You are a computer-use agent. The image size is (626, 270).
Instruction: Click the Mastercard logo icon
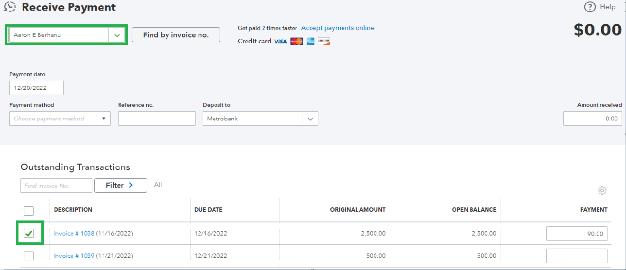[x=296, y=42]
